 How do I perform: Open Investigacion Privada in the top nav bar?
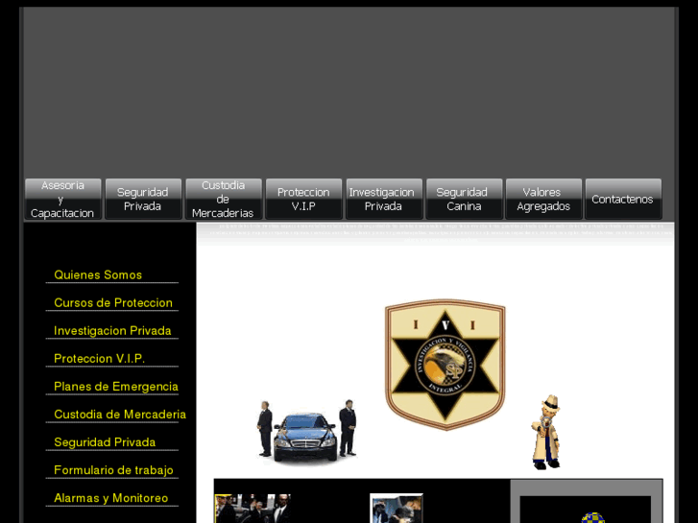(384, 199)
